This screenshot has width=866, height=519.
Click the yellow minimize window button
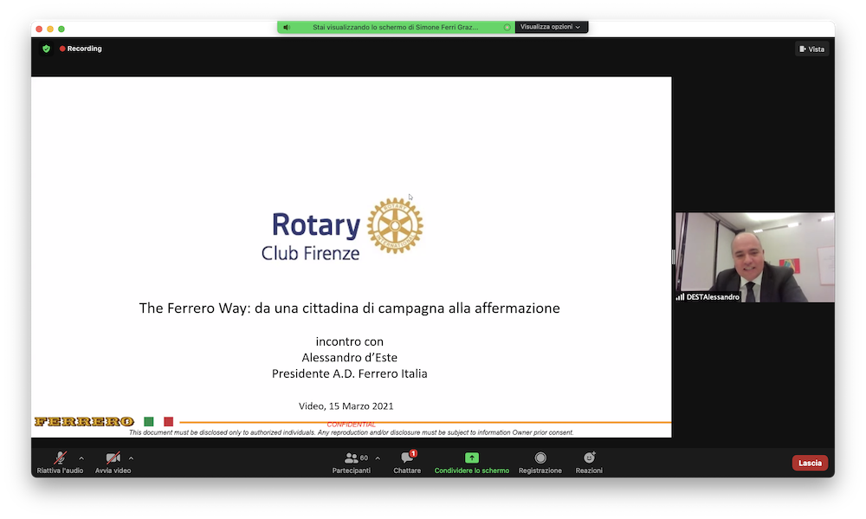pyautogui.click(x=50, y=29)
